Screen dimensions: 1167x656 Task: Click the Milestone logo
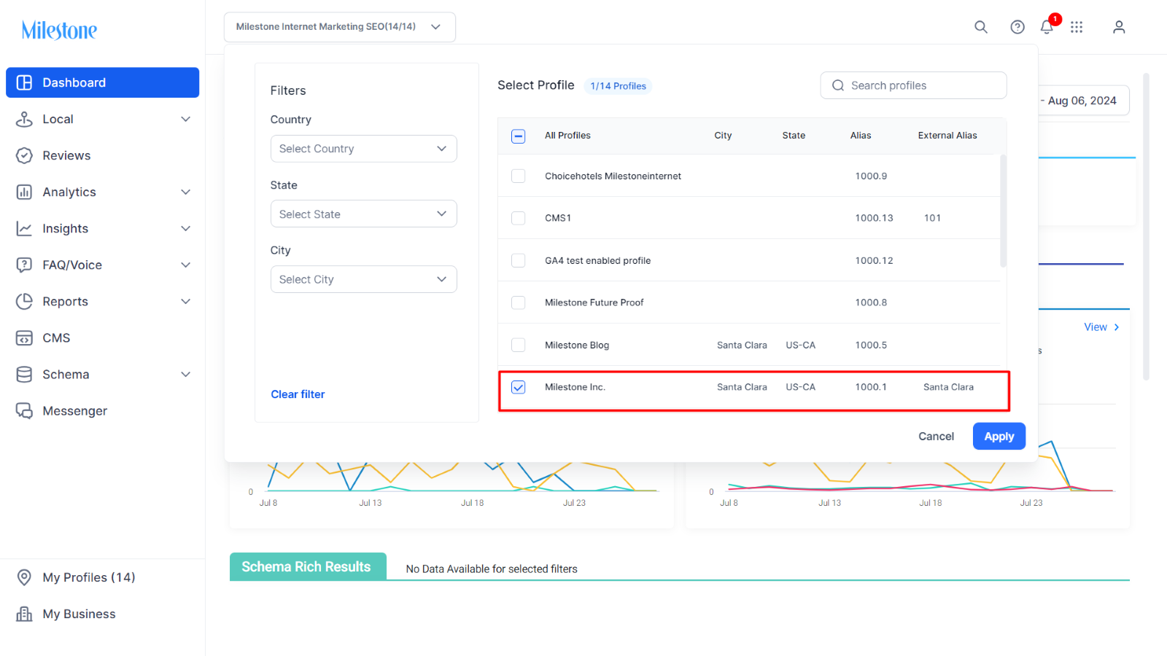coord(59,30)
